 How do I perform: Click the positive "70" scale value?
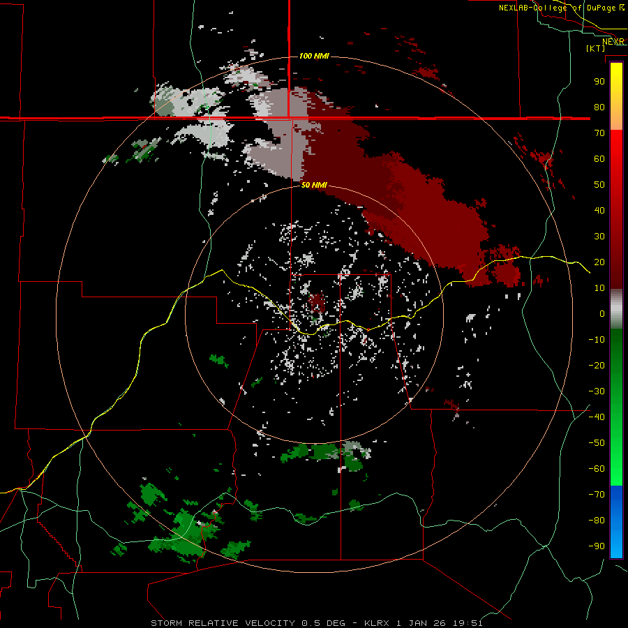pos(599,133)
